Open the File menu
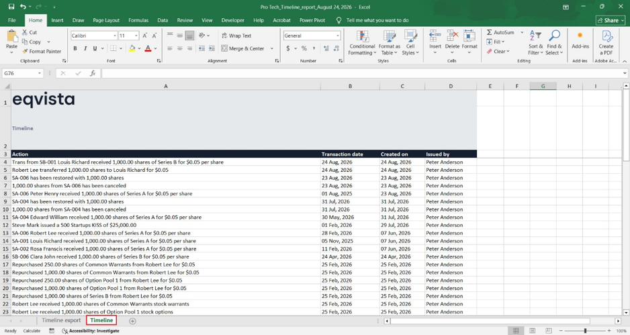The width and height of the screenshot is (630, 335). click(x=12, y=20)
